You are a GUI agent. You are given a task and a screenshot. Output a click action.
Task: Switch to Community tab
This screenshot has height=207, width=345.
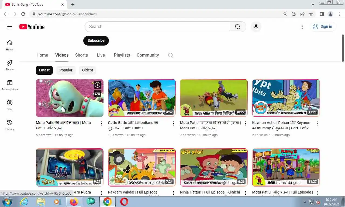point(148,55)
